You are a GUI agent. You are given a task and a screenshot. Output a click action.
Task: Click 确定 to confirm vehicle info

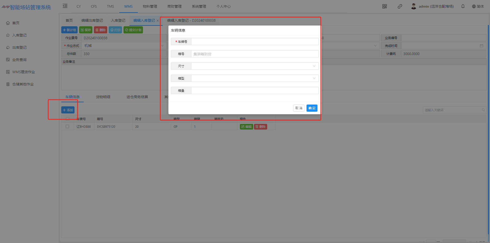[x=312, y=108]
